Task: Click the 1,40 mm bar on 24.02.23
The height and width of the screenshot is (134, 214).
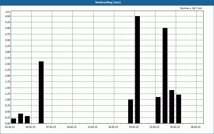Action: 172,107
